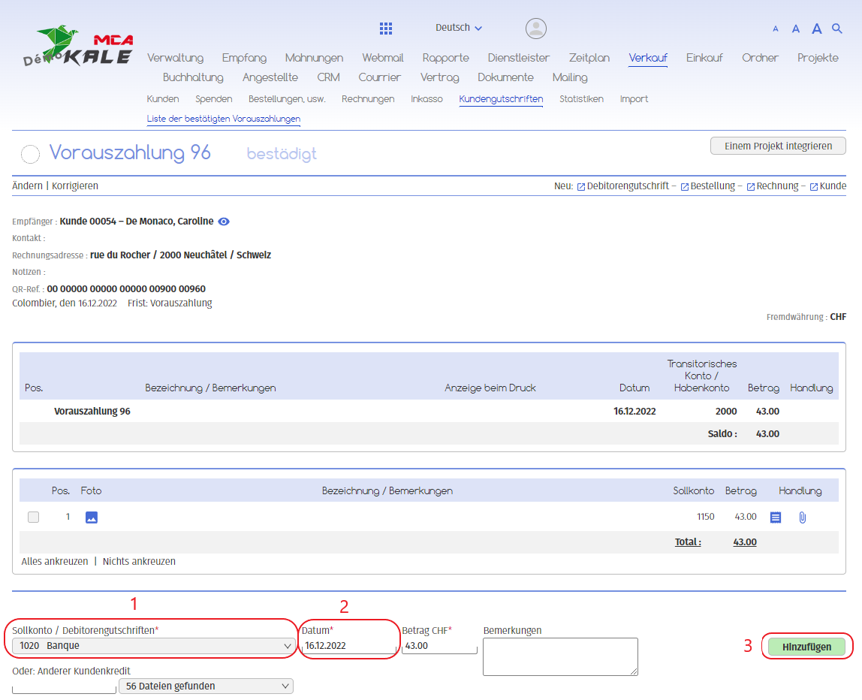Open the Empfang menu
Screen dimensions: 862x700
tap(244, 58)
